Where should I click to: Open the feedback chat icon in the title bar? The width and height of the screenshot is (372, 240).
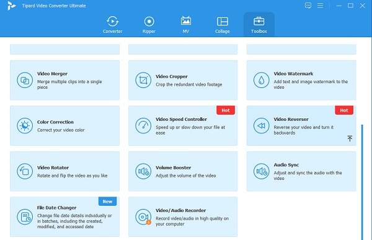(308, 6)
